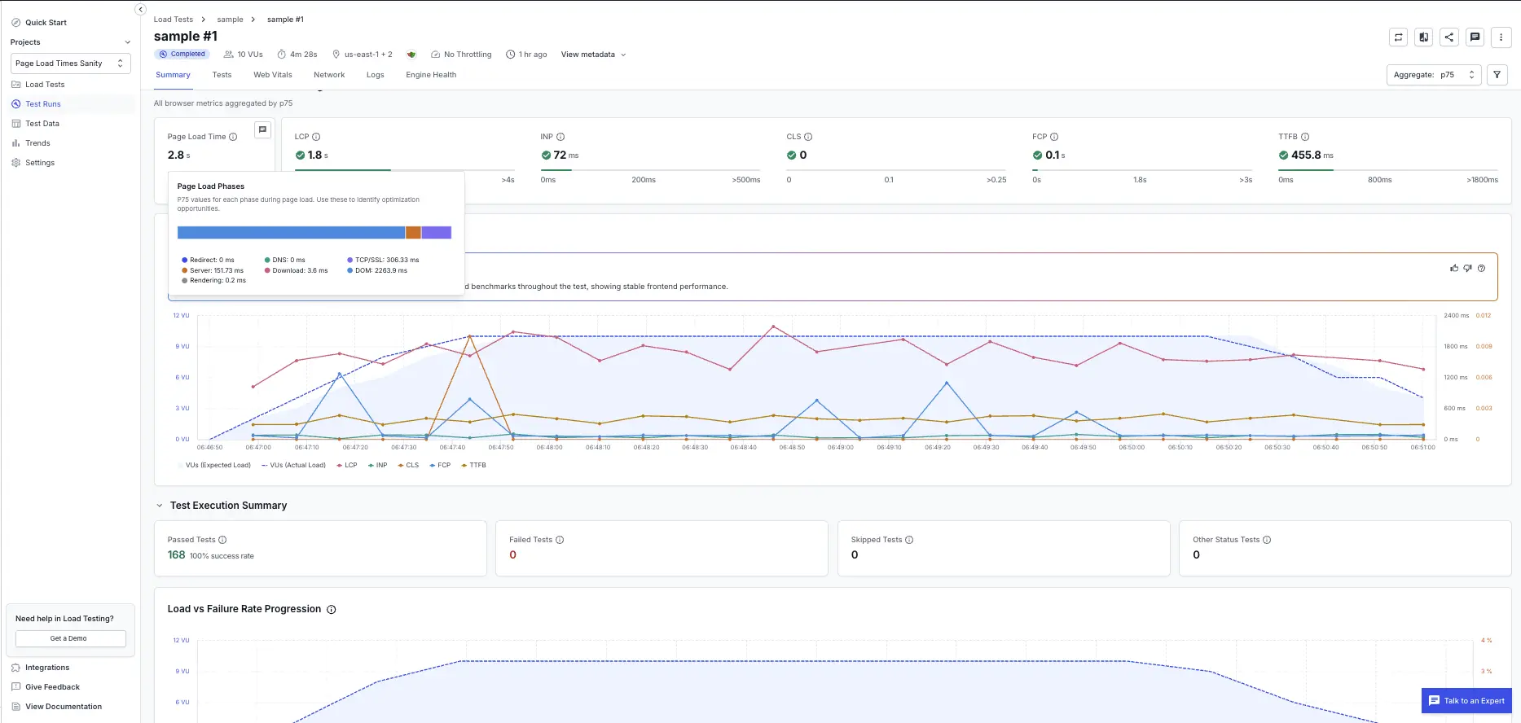The width and height of the screenshot is (1521, 723).
Task: Expand the Projects section chevron
Action: tap(127, 42)
